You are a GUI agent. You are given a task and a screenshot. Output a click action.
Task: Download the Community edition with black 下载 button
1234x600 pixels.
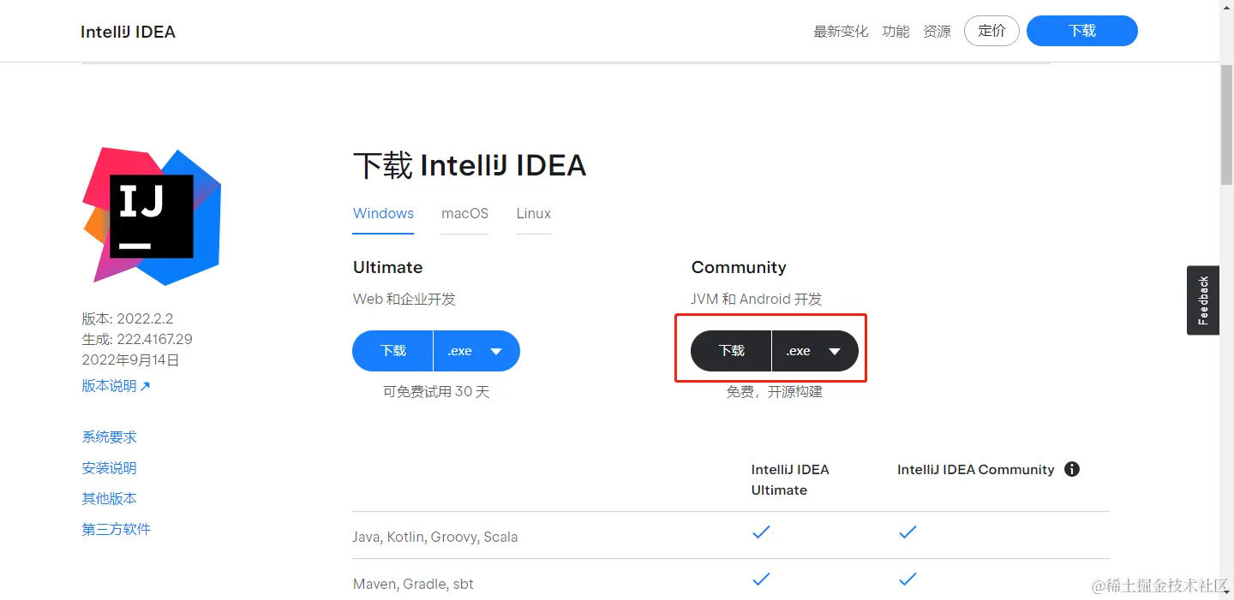pyautogui.click(x=731, y=351)
